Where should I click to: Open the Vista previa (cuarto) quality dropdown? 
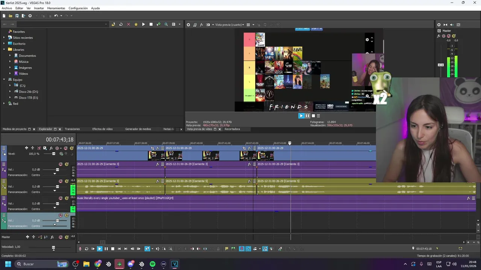coord(230,25)
